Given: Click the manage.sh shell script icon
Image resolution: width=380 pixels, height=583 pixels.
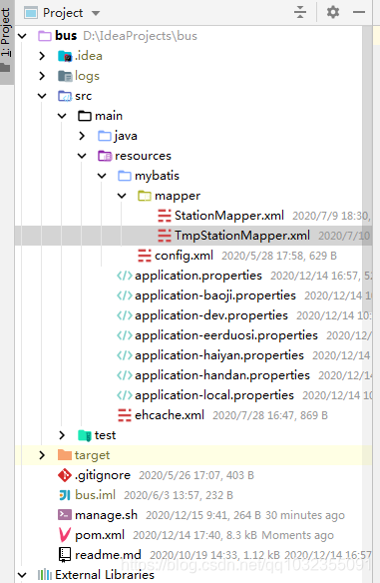Looking at the screenshot, I should coord(65,515).
